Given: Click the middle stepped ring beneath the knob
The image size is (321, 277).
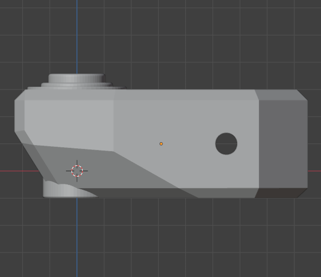Looking at the screenshot, I should click(x=77, y=85).
